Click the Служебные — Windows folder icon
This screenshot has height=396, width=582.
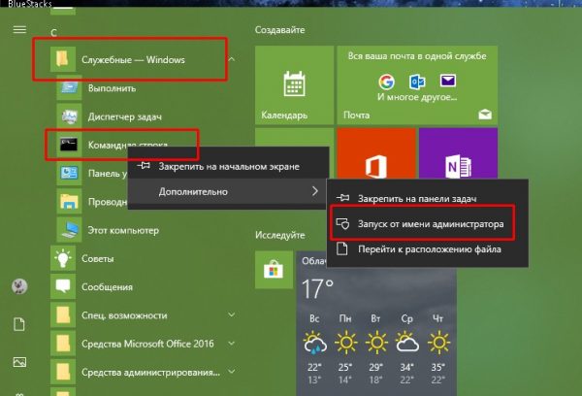(63, 59)
